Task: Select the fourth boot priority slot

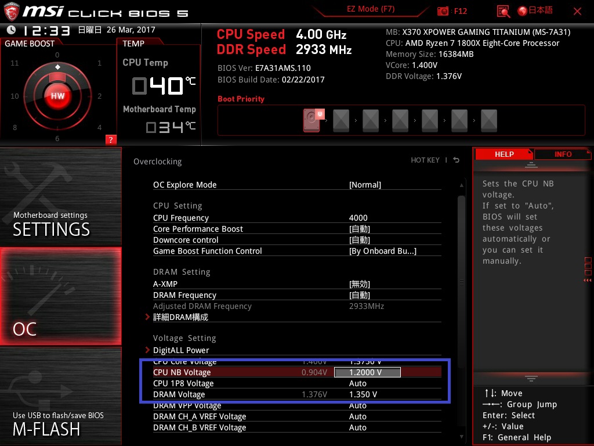Action: pos(400,121)
